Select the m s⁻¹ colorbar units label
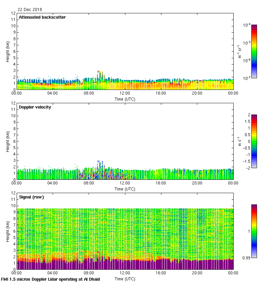Viewport: 260px width, 283px height. point(239,141)
